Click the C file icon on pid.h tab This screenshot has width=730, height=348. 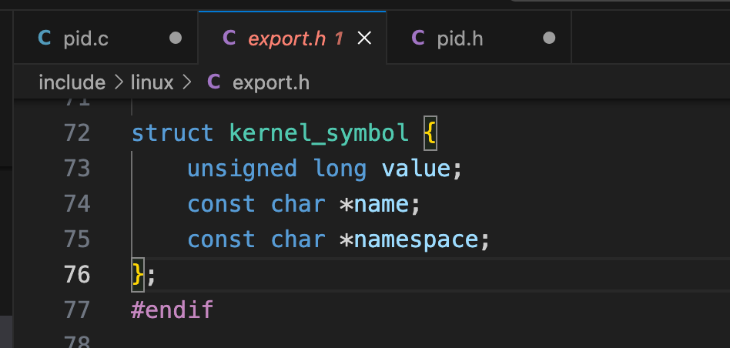coord(418,38)
